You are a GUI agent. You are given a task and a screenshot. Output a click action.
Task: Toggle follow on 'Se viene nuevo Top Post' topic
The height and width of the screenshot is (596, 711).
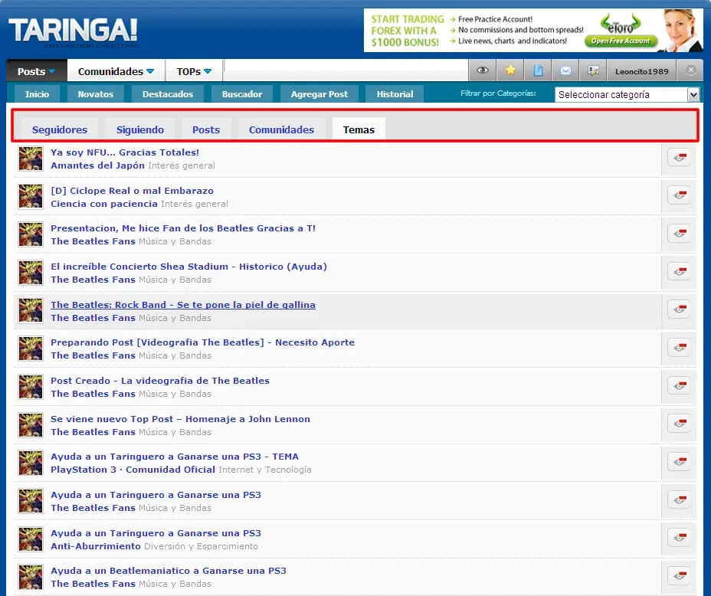click(678, 424)
